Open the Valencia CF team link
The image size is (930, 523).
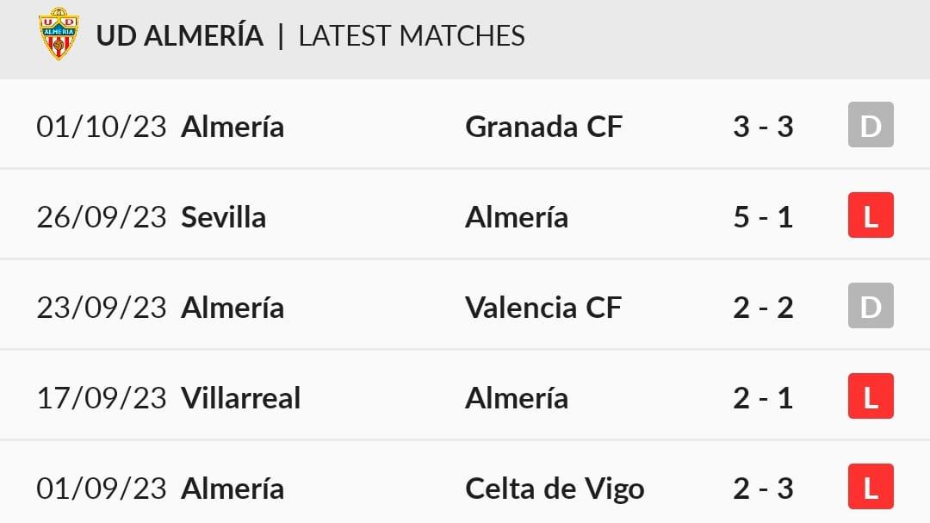point(543,308)
